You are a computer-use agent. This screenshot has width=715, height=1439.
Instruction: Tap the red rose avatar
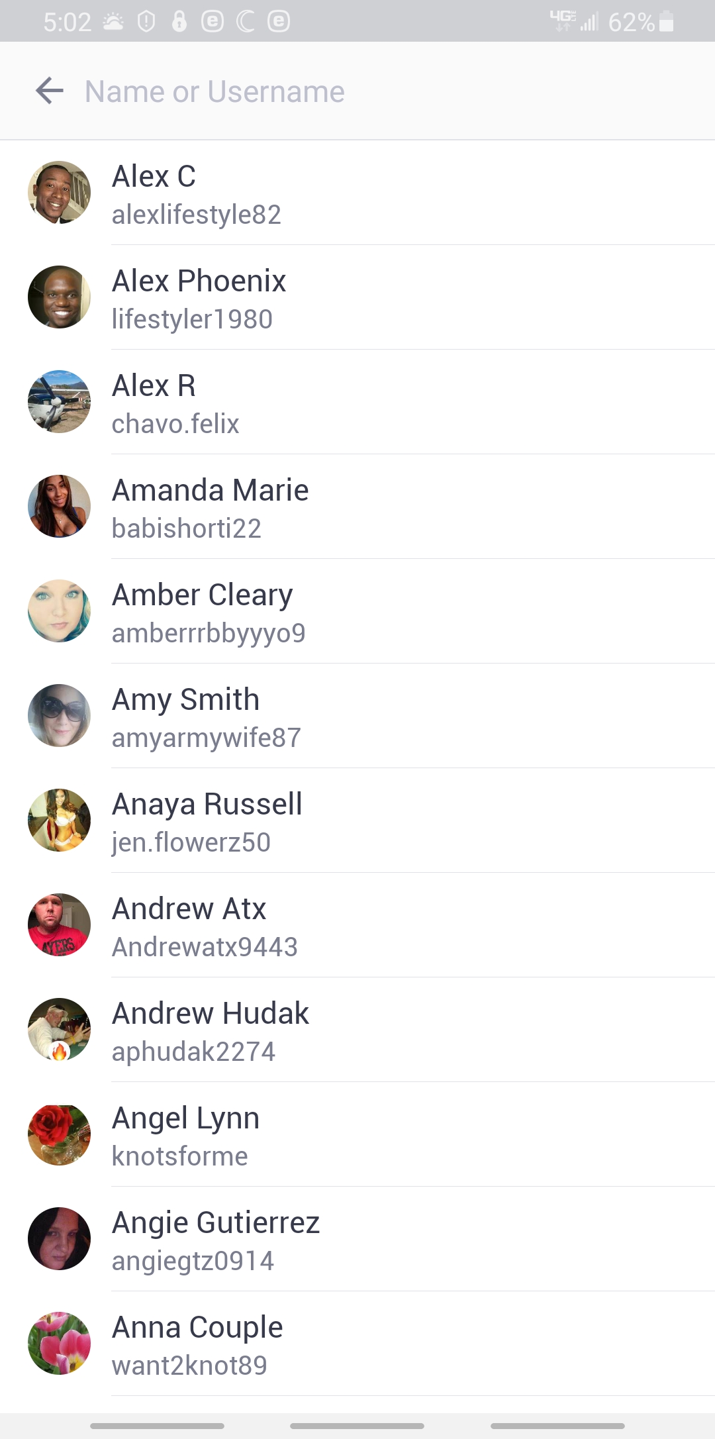click(x=59, y=1134)
